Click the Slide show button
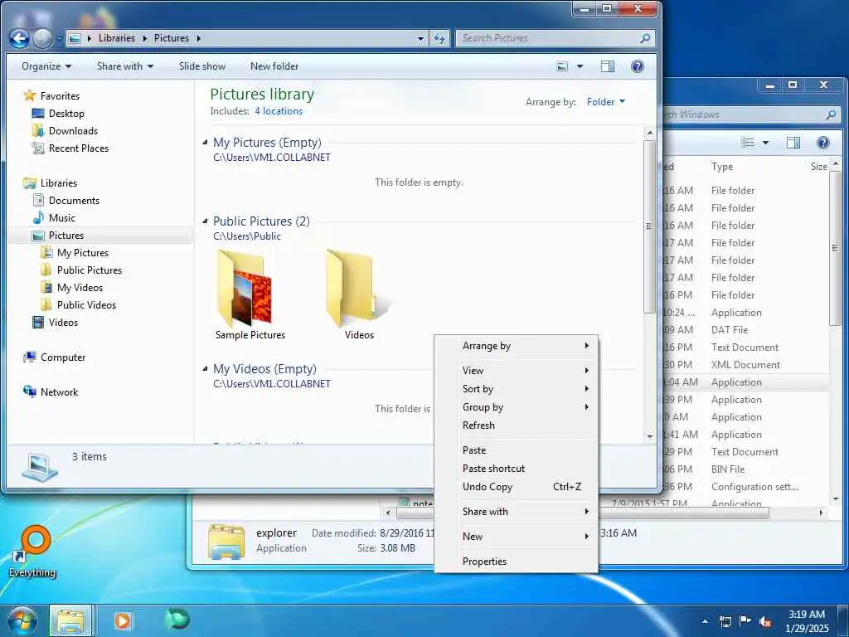 [x=202, y=66]
